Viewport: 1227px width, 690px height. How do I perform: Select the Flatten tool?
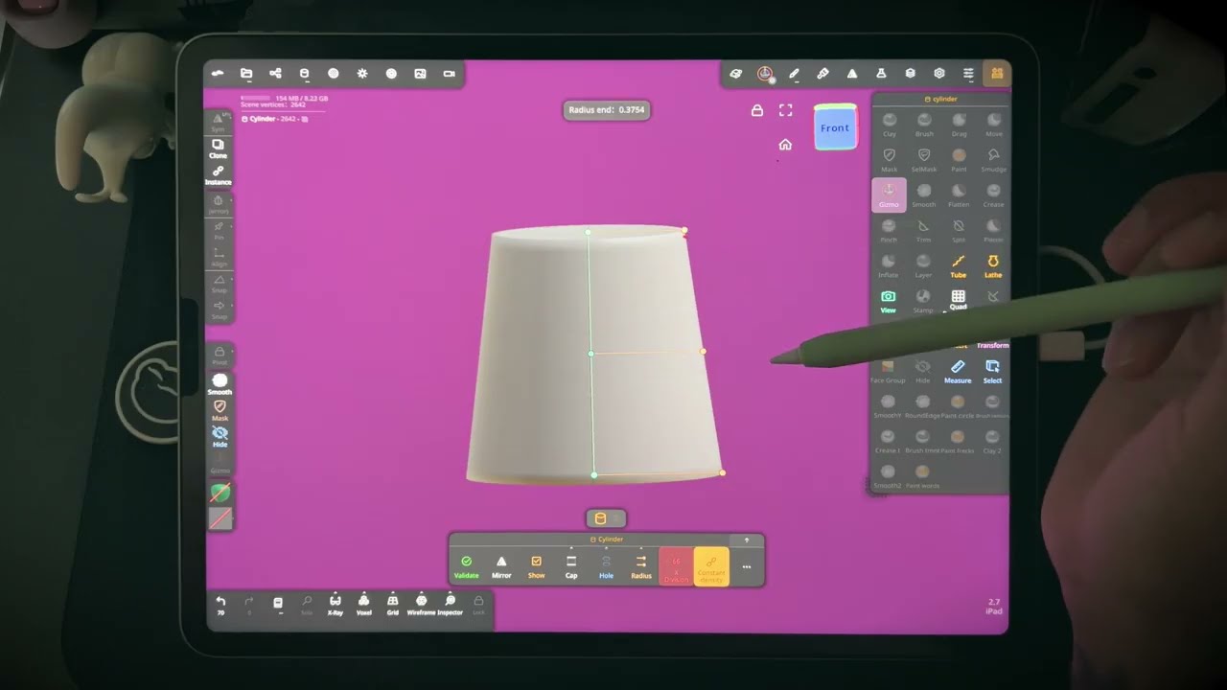959,195
